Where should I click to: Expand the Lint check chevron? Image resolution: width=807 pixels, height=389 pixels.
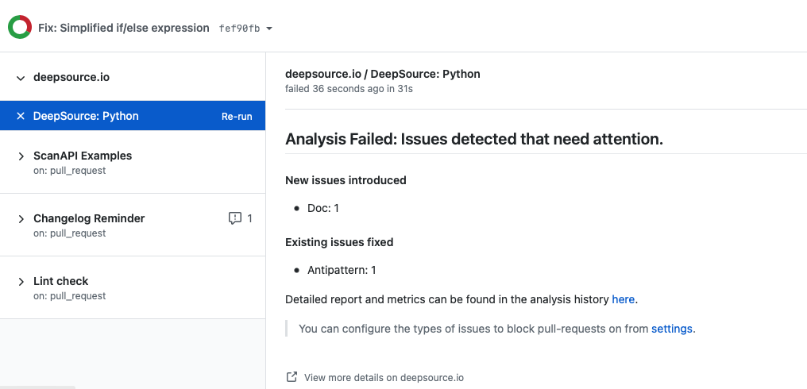coord(21,282)
